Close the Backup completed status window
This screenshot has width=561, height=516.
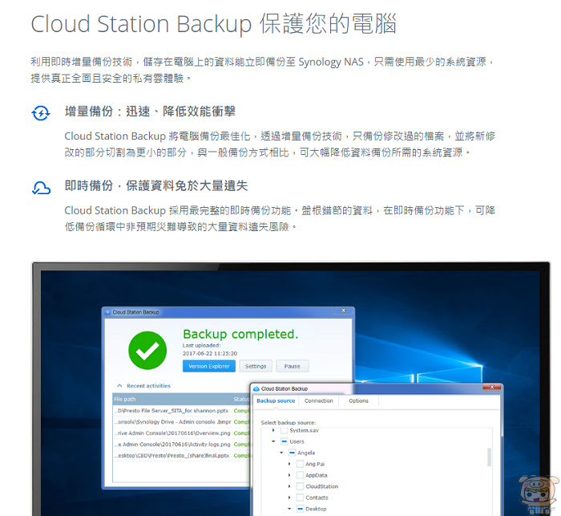[x=344, y=311]
